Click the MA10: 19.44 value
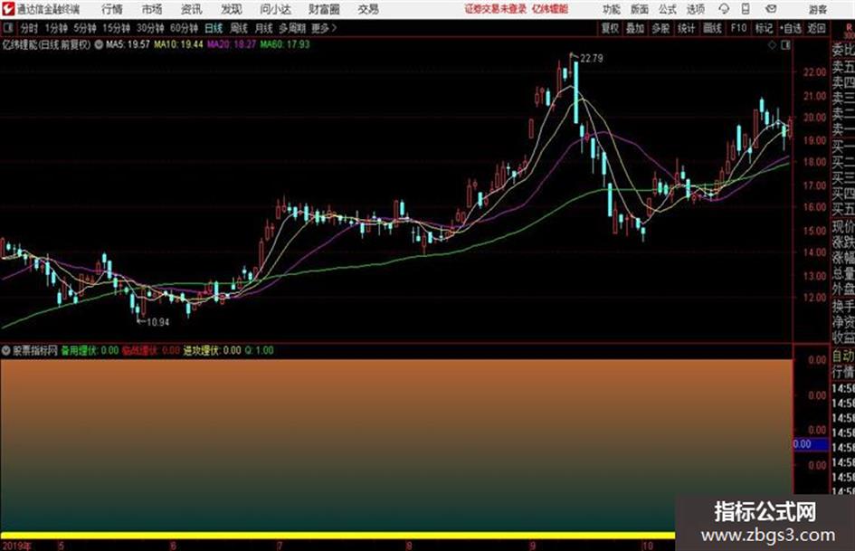 point(178,44)
